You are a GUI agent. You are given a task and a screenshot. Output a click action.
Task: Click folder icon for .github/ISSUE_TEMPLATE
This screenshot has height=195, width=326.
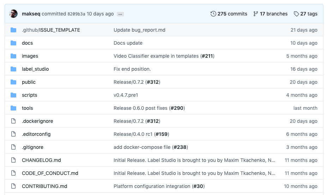13,30
